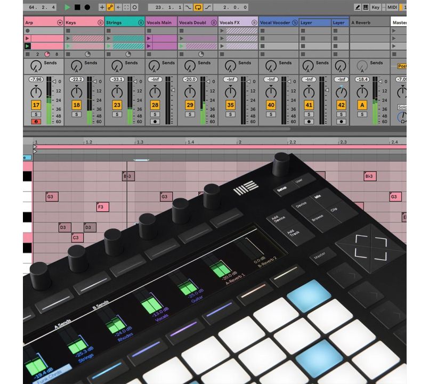Expand the Arp track title dropdown arrow
This screenshot has height=384, width=429.
coord(60,23)
